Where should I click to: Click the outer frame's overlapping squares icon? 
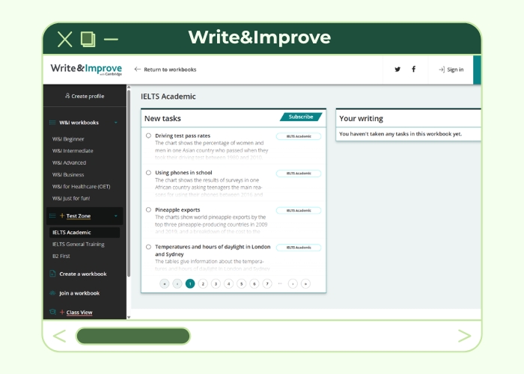88,40
